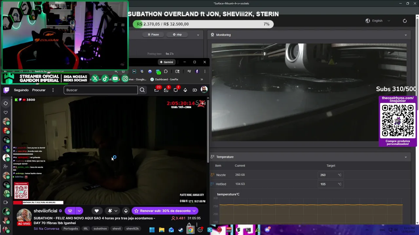
Task: Expand the print job panel chevron
Action: pos(198,35)
